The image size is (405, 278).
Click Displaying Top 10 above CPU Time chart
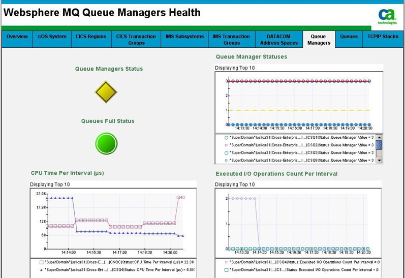point(50,184)
